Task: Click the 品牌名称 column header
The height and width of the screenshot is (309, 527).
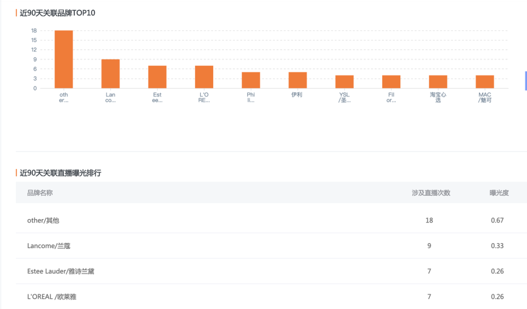Action: pos(40,193)
